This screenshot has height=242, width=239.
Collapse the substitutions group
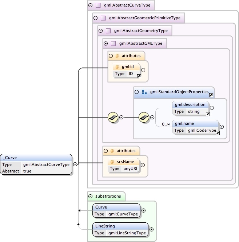point(91,196)
